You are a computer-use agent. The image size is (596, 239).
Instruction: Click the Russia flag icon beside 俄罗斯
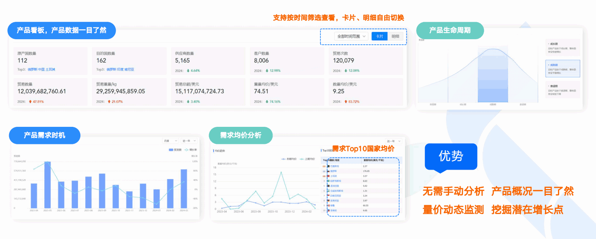click(328, 171)
